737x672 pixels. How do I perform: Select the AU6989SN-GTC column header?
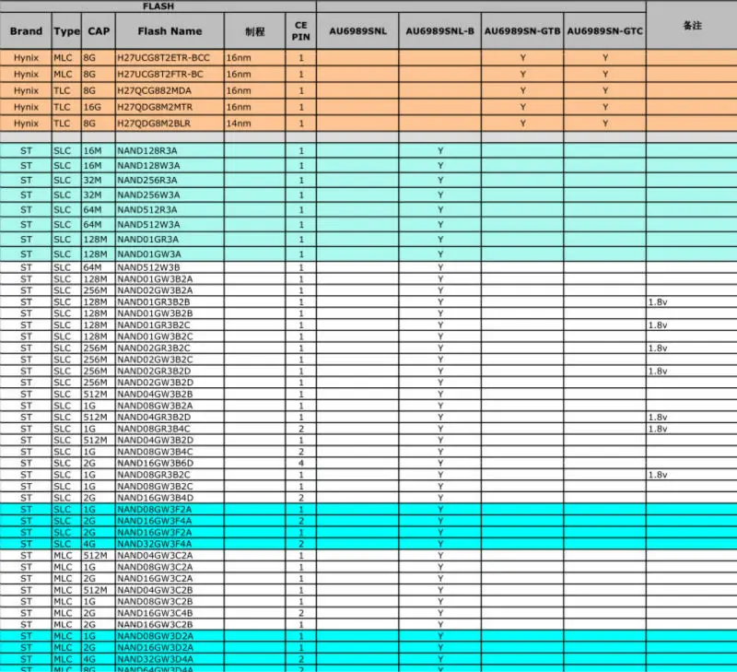(605, 31)
